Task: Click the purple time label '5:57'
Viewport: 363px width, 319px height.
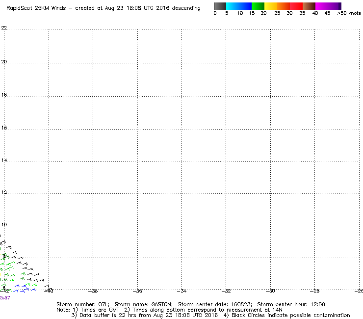Action: pos(5,298)
